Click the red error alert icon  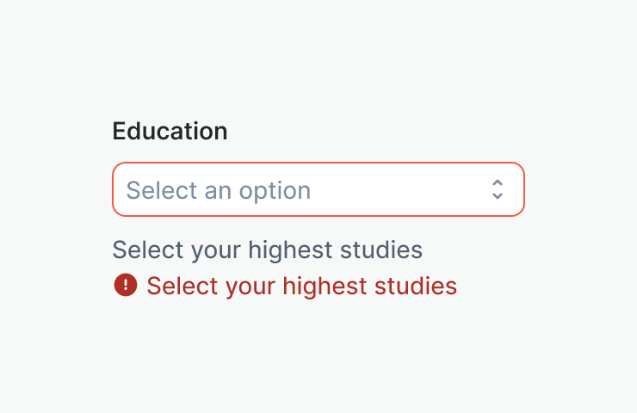click(125, 285)
